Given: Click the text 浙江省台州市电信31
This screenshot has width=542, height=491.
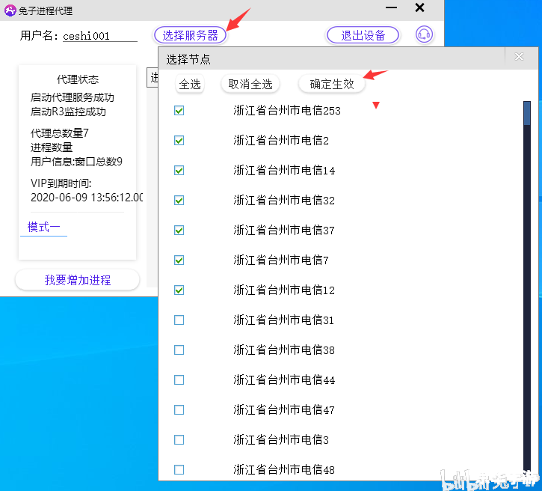Looking at the screenshot, I should coord(284,320).
